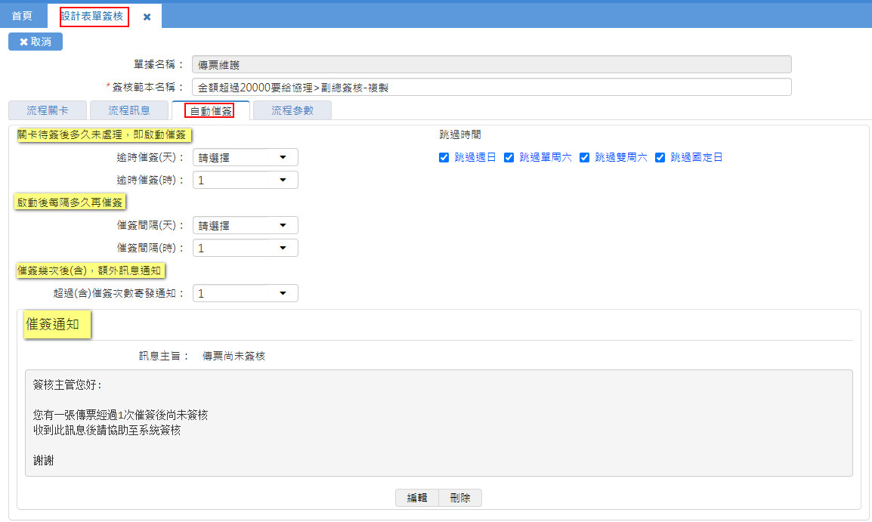The width and height of the screenshot is (872, 522).
Task: Click the 謝謝 line in the message
Action: pyautogui.click(x=43, y=460)
